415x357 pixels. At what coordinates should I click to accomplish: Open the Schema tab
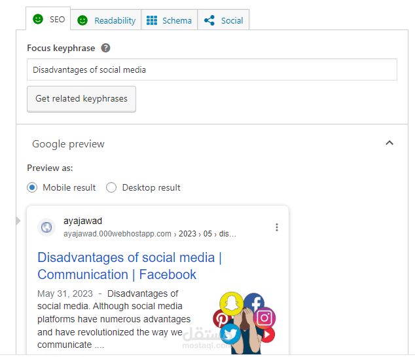[177, 20]
